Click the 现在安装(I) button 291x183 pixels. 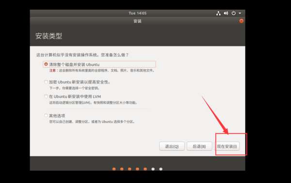tap(227, 146)
